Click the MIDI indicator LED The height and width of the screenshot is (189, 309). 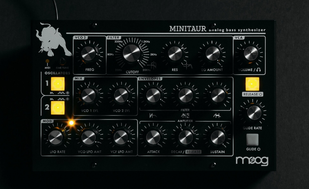[47, 61]
